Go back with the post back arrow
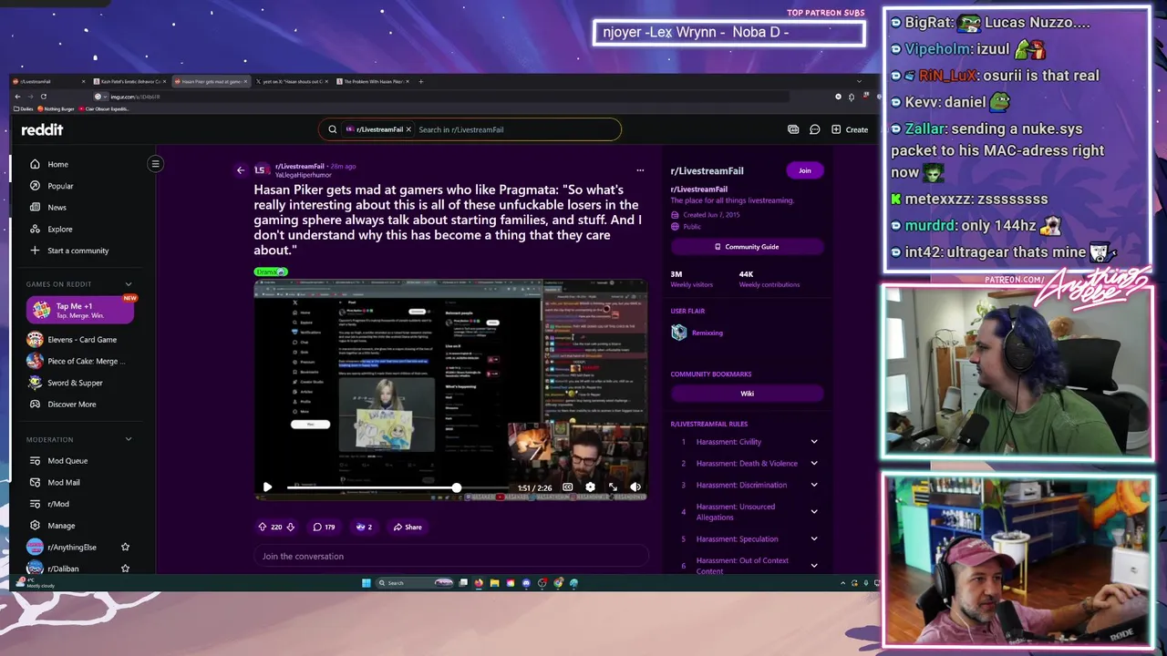Viewport: 1167px width, 656px height. coord(241,170)
